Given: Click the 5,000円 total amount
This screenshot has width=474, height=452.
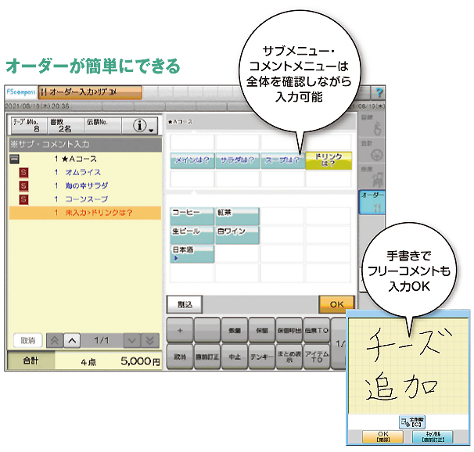Looking at the screenshot, I should 140,361.
